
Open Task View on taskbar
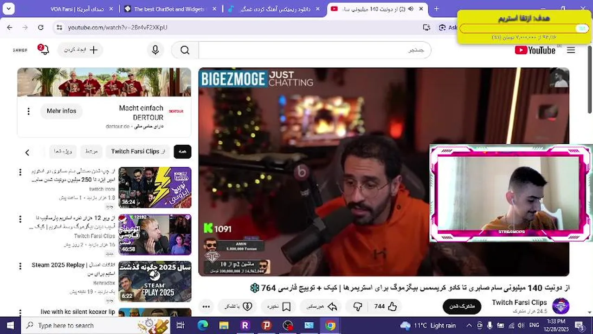180,325
